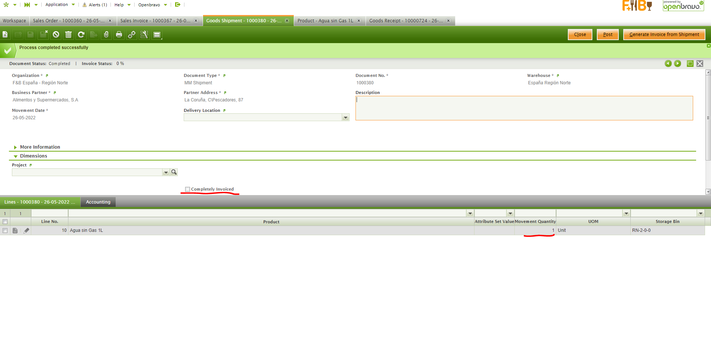Image resolution: width=711 pixels, height=337 pixels.
Task: Follow the Business Partner link arrow
Action: pyautogui.click(x=55, y=93)
